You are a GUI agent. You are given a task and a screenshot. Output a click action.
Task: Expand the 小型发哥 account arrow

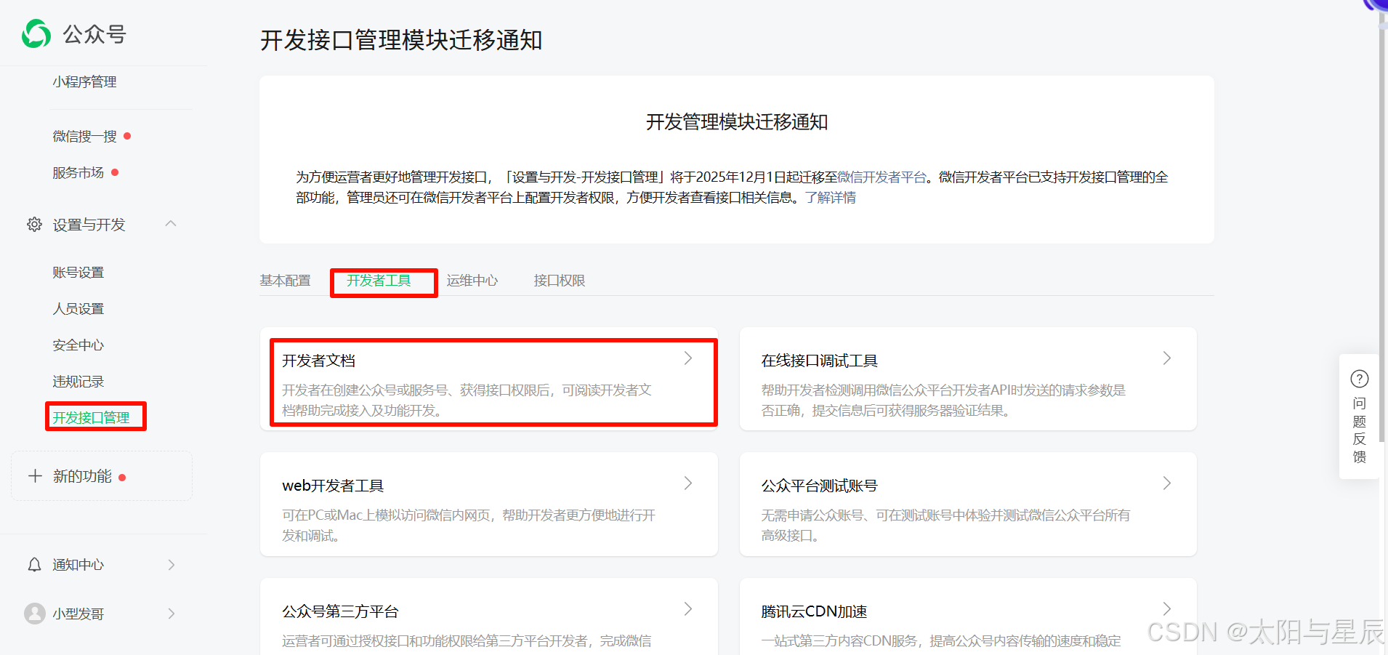[172, 614]
